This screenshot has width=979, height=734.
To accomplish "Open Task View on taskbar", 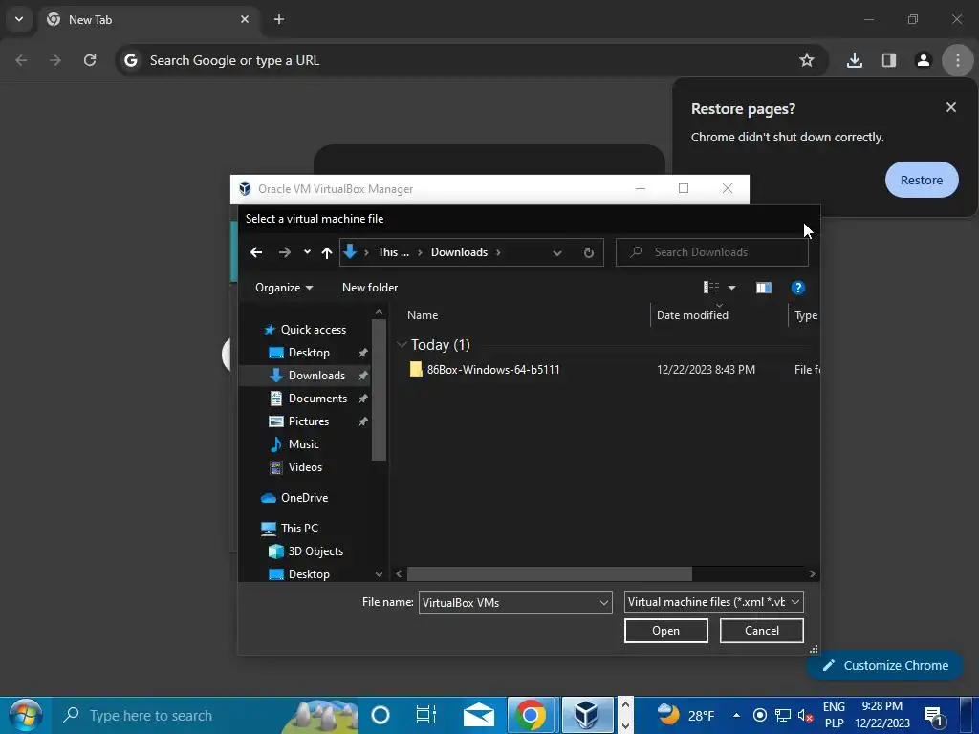I will (425, 715).
